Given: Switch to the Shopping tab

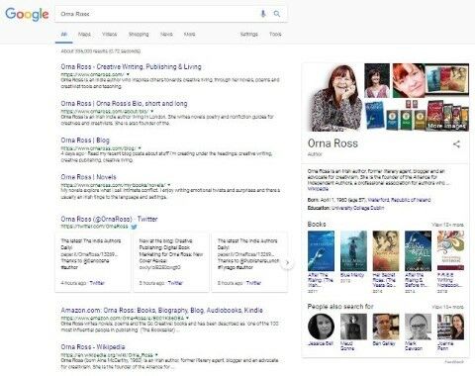Looking at the screenshot, I should point(139,35).
